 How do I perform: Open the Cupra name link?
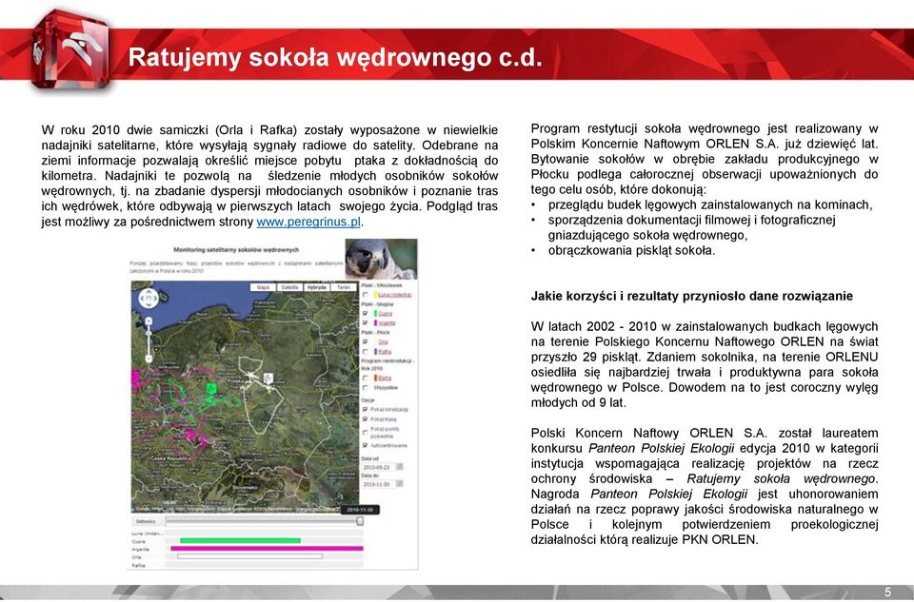pos(386,314)
